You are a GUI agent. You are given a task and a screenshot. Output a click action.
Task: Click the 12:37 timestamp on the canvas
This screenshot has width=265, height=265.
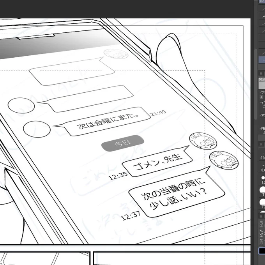point(131,216)
